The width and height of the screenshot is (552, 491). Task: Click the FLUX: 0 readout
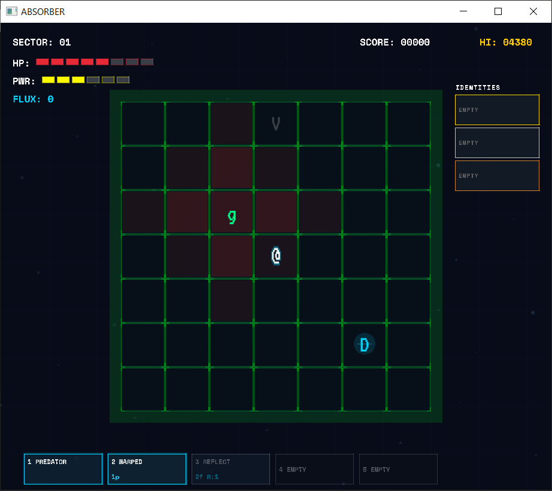[x=34, y=99]
